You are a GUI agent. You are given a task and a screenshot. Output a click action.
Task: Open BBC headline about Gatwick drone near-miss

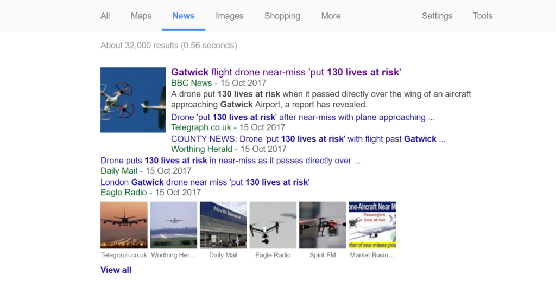click(286, 72)
